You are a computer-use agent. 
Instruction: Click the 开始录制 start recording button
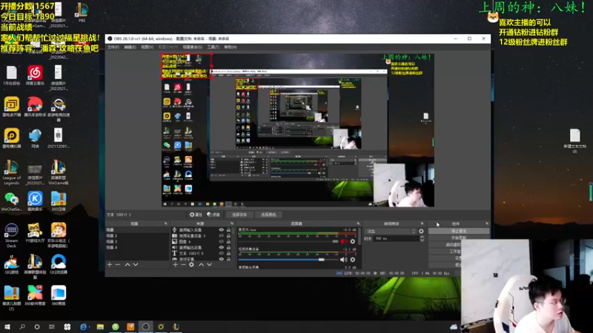(x=459, y=238)
